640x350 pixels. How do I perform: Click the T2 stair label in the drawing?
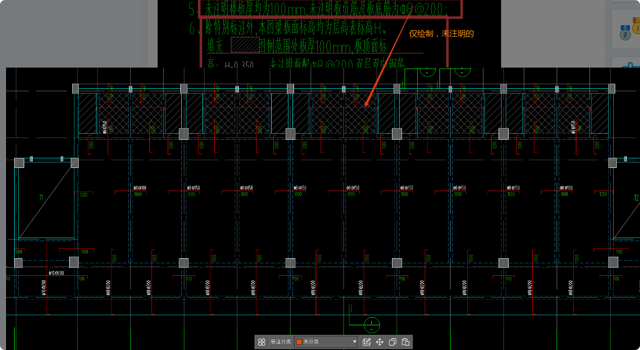(636, 198)
